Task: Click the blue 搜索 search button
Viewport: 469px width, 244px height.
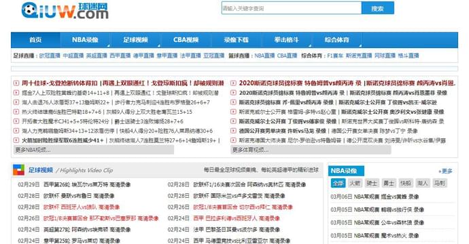Action: point(377,8)
